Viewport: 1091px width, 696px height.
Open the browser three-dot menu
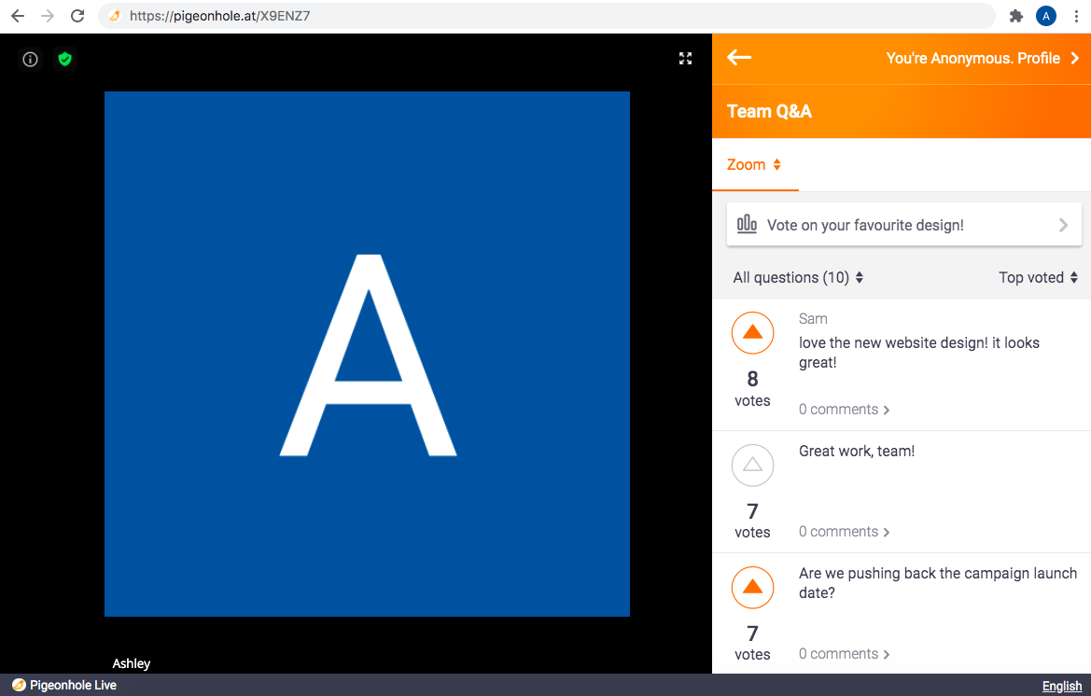pyautogui.click(x=1076, y=16)
